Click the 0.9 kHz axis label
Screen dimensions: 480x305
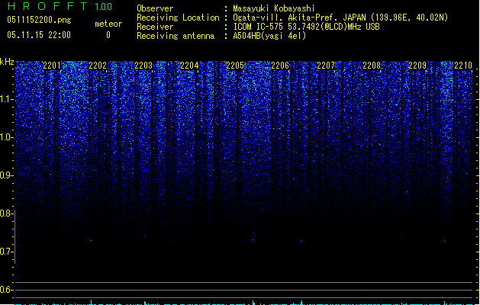coord(6,175)
